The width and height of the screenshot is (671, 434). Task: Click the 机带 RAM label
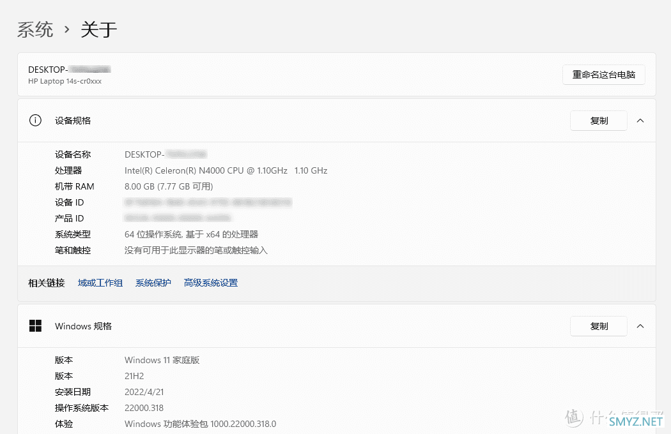[75, 186]
